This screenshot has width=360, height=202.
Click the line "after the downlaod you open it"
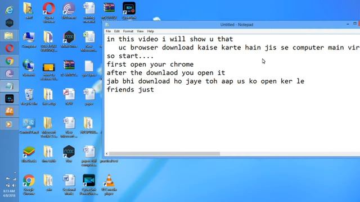click(166, 73)
